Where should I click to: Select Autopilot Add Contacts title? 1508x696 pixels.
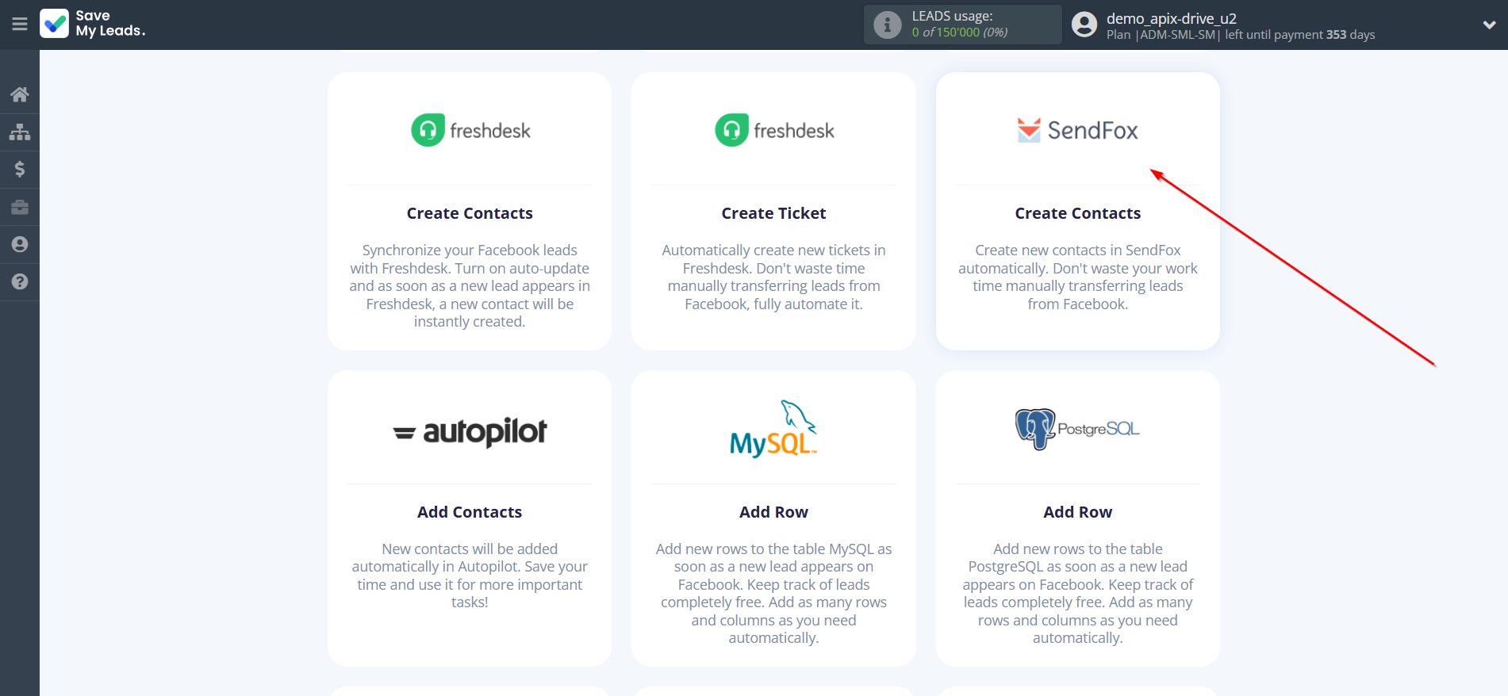[470, 512]
